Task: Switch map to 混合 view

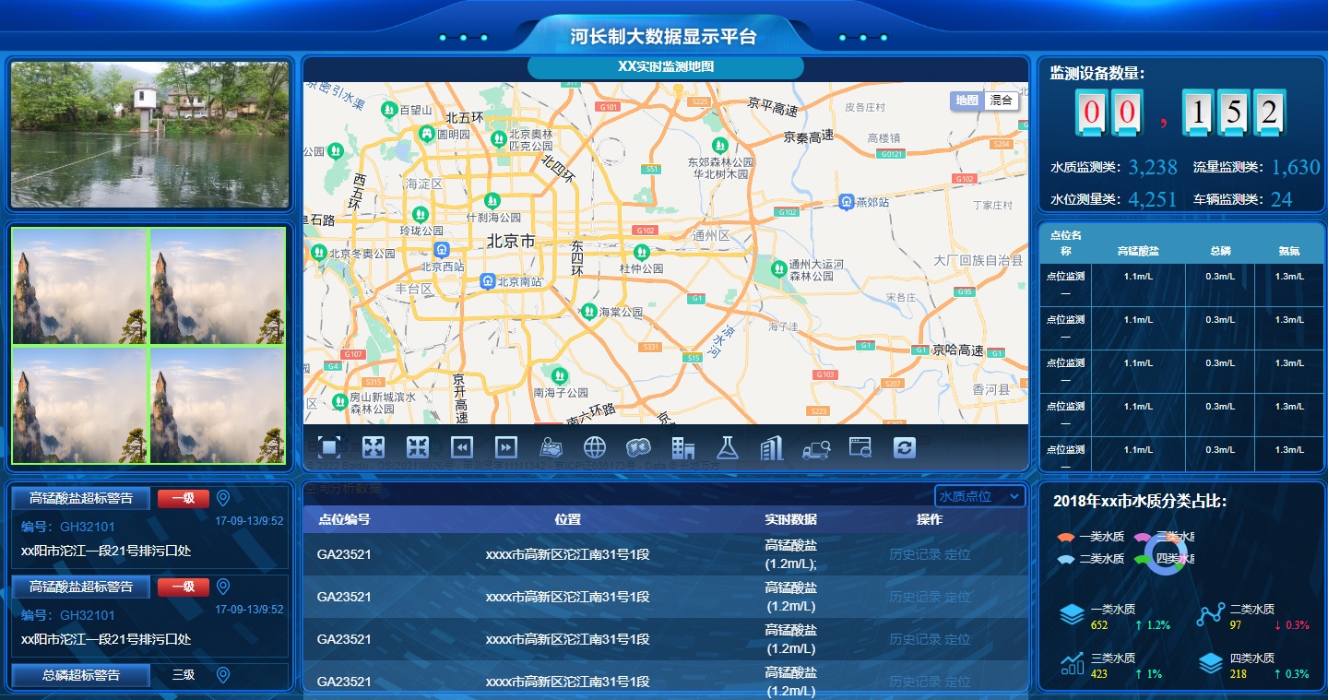Action: (x=1001, y=101)
